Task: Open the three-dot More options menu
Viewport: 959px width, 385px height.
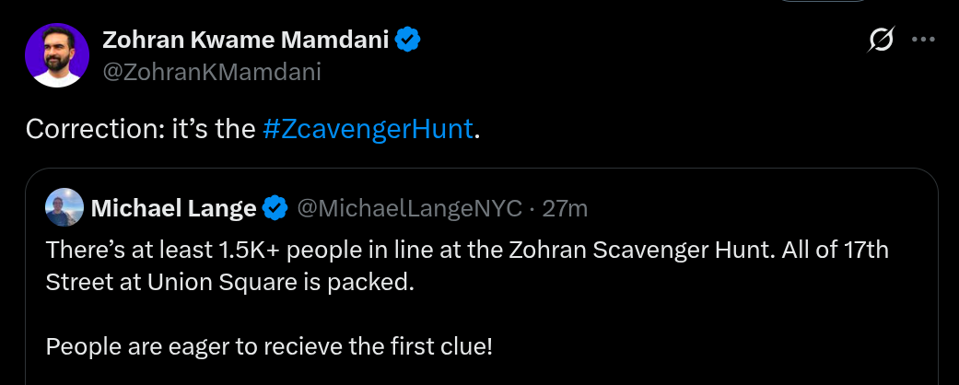Action: 923,40
